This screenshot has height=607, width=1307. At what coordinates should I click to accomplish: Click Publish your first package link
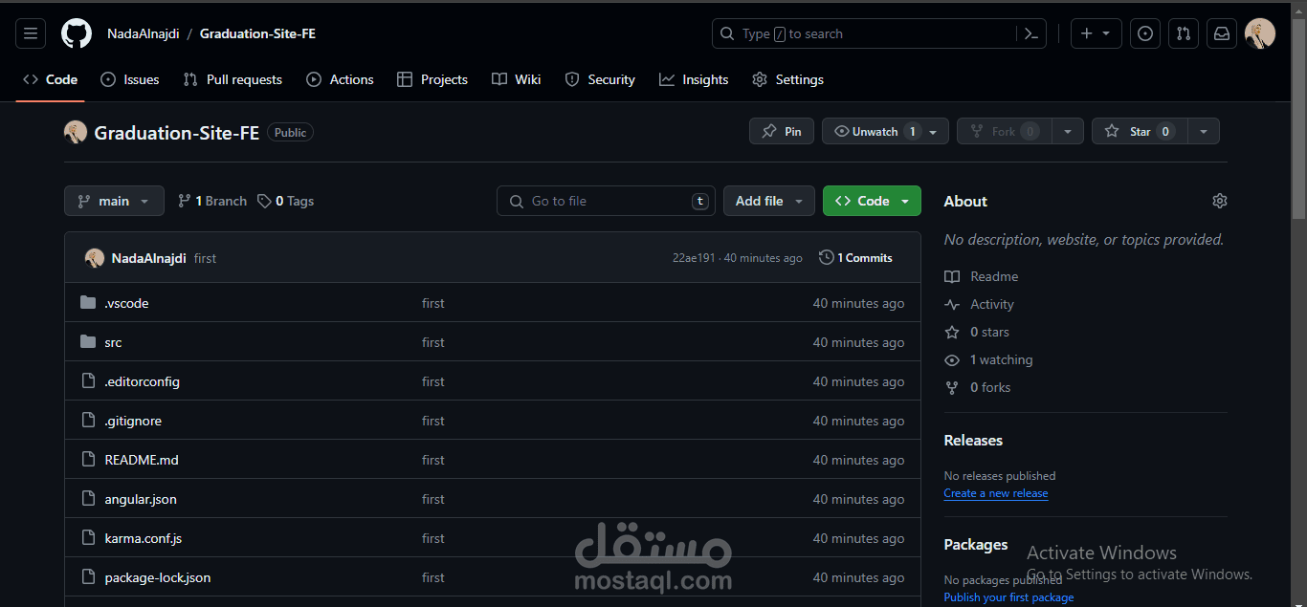coord(1008,597)
